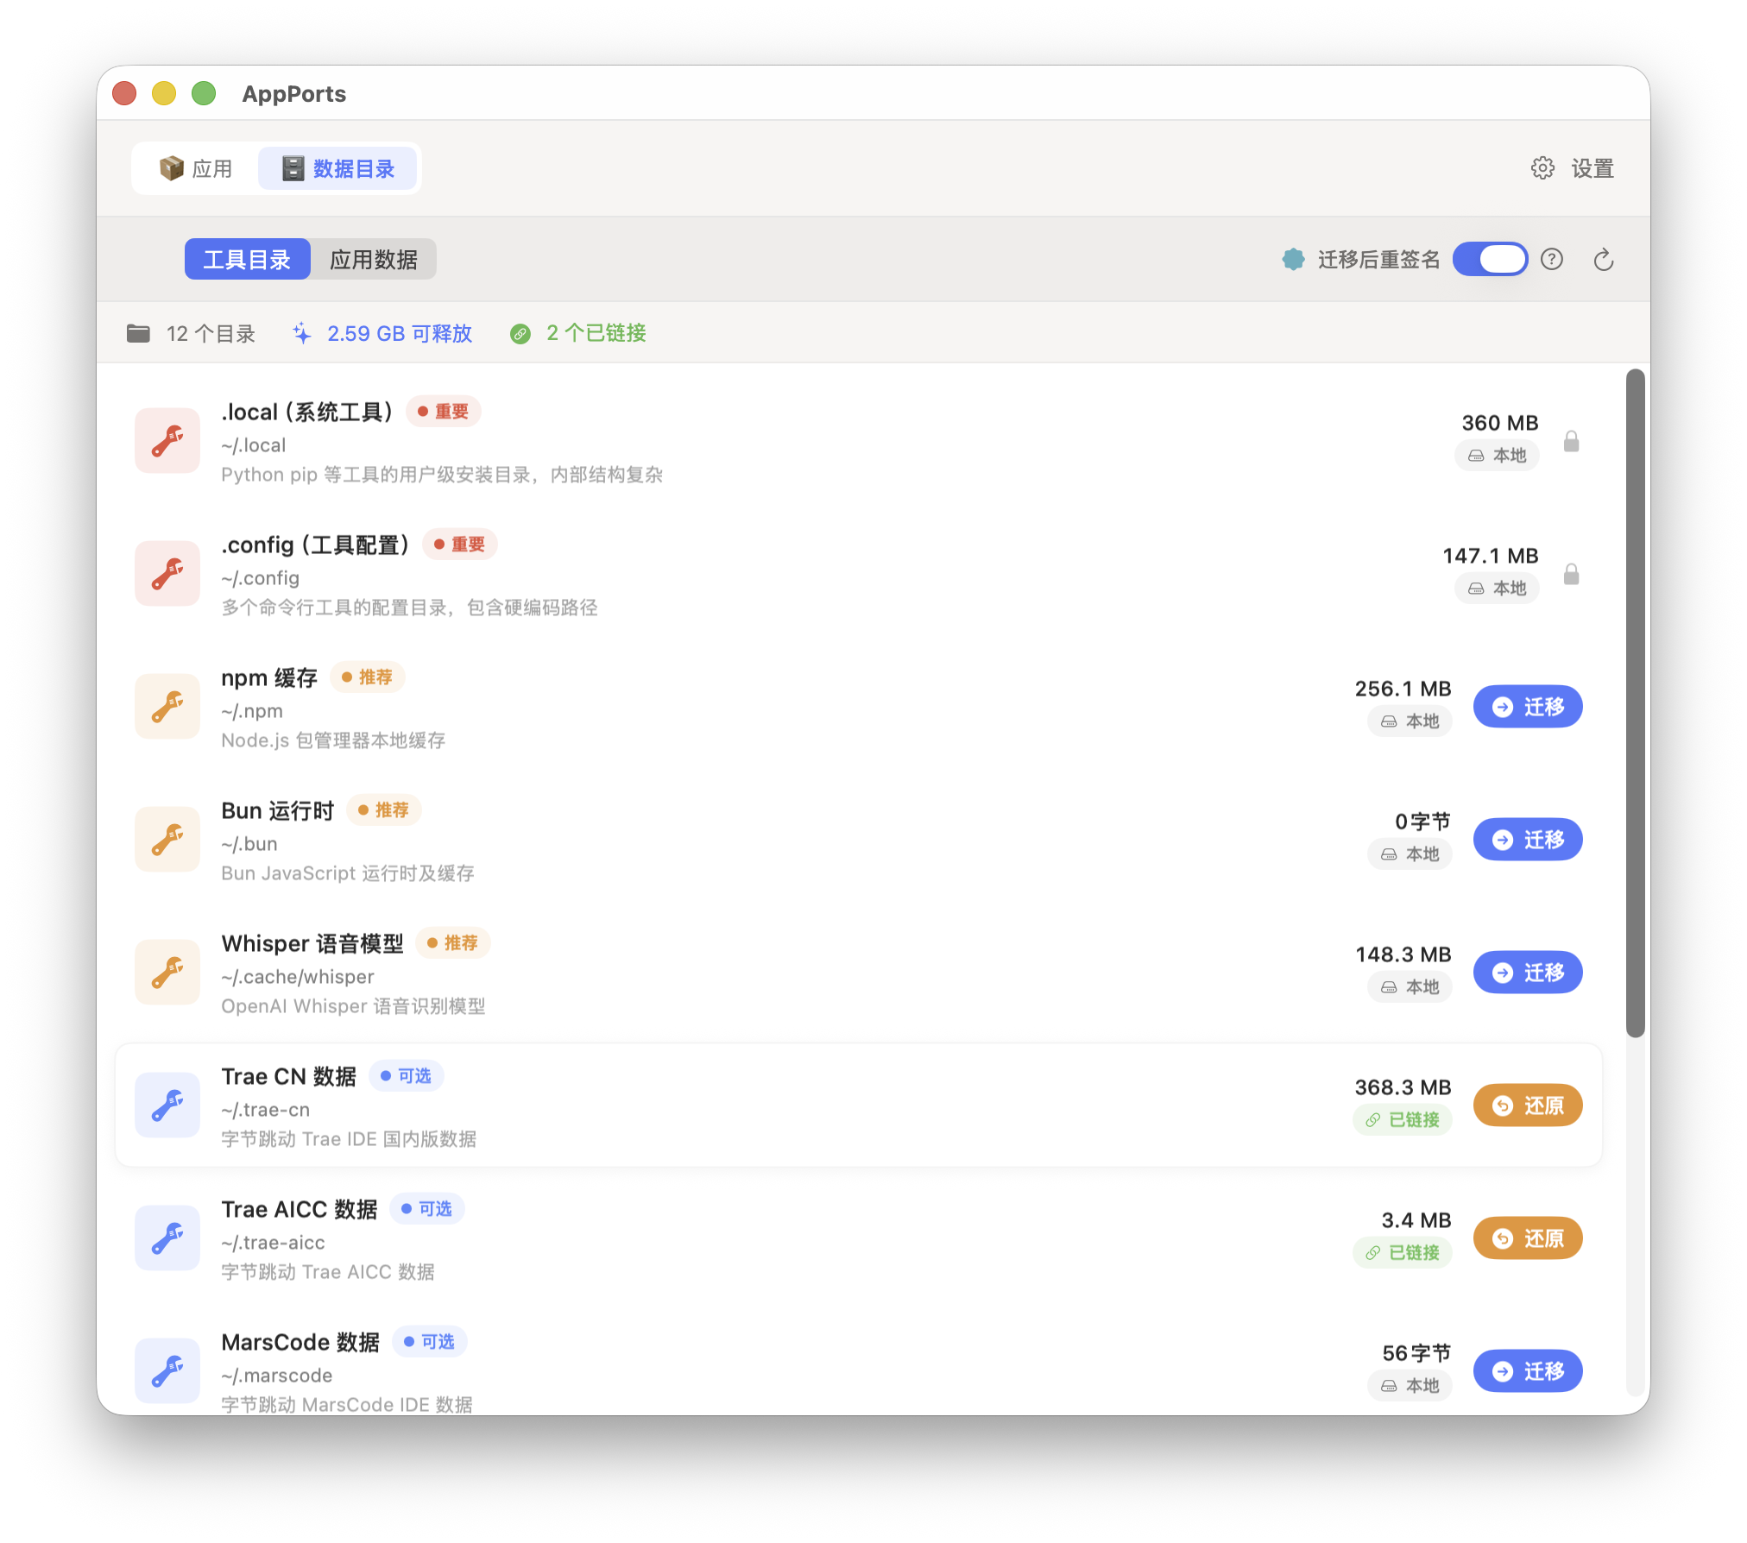The image size is (1747, 1543).
Task: Click 还原 button for Trae AICC 数据
Action: pos(1527,1238)
